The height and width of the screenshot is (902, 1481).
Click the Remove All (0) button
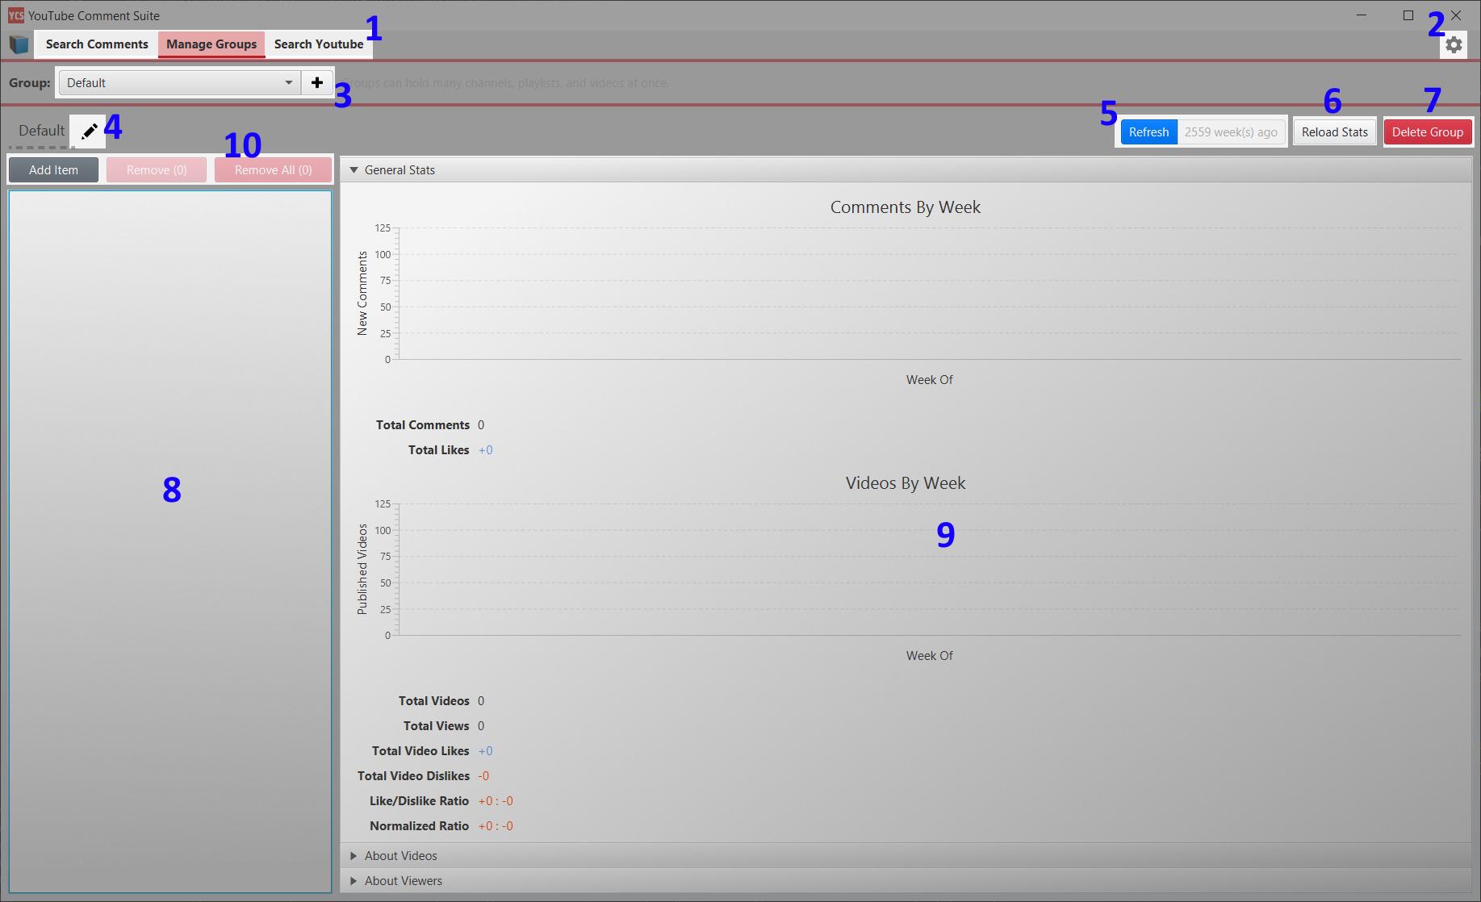[273, 170]
